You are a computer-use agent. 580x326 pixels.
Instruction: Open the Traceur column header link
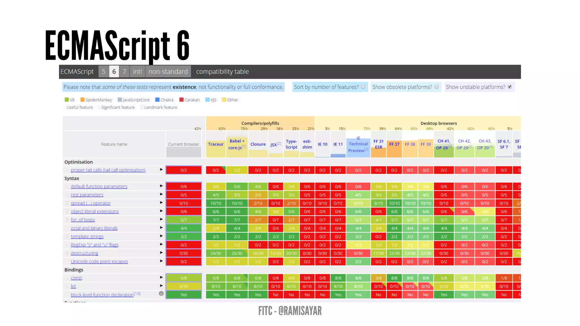(216, 144)
